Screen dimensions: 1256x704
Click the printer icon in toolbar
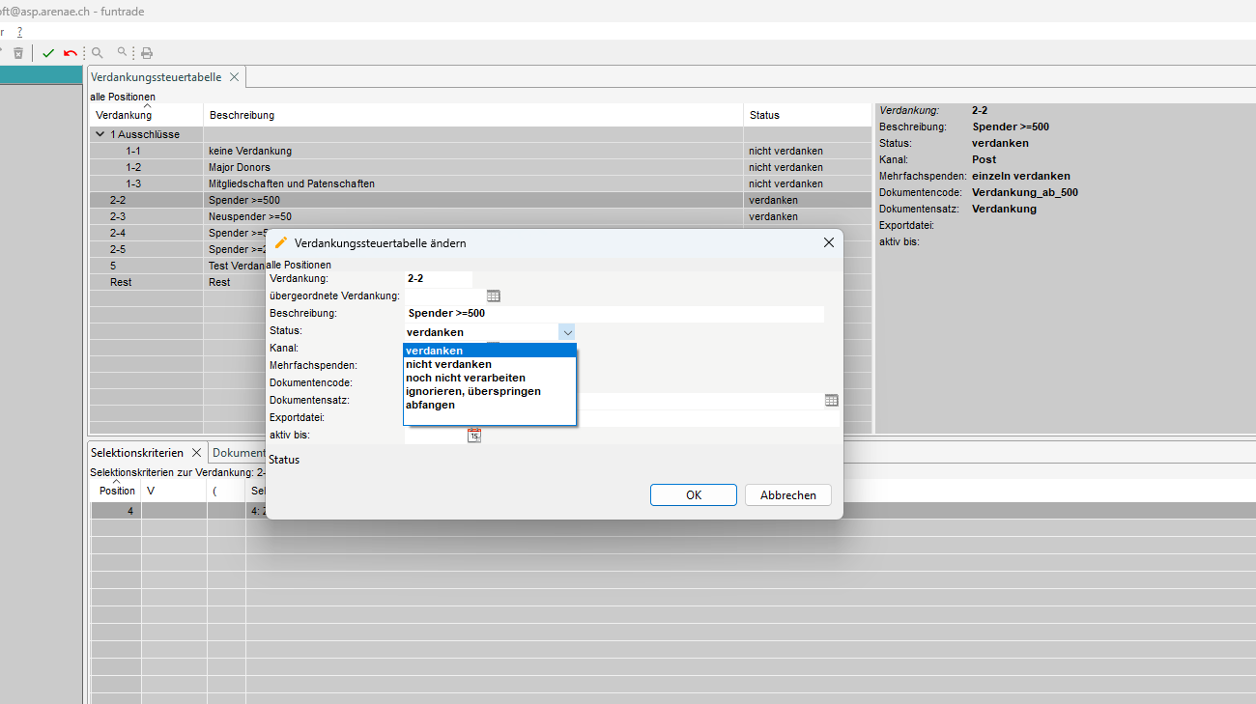click(x=147, y=53)
